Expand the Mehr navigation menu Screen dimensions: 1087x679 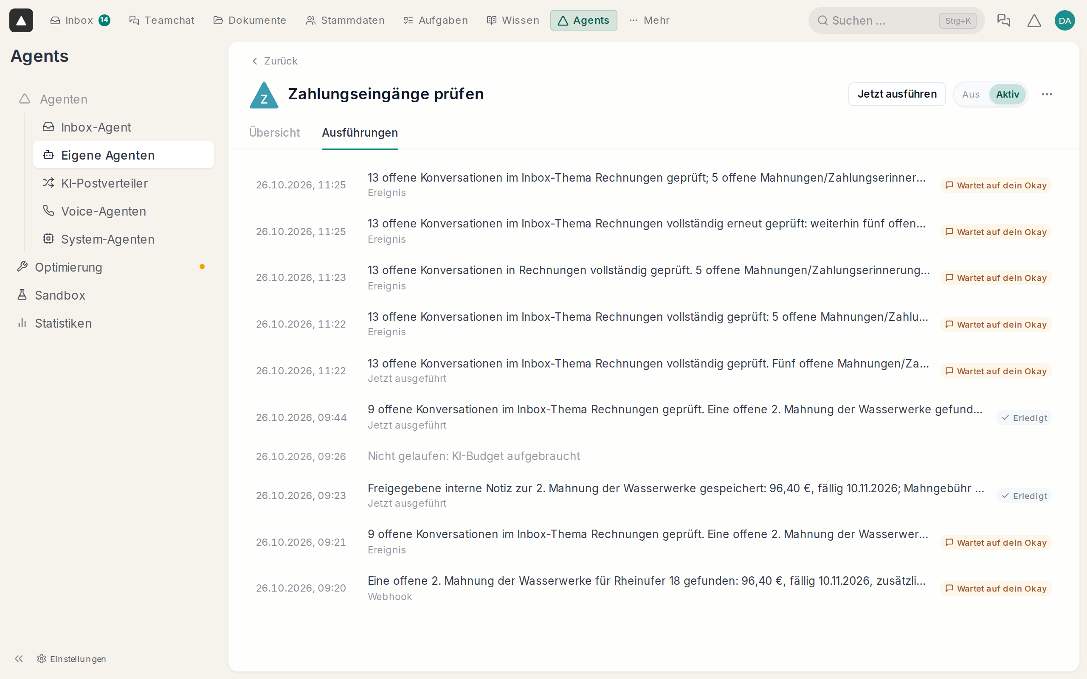649,20
